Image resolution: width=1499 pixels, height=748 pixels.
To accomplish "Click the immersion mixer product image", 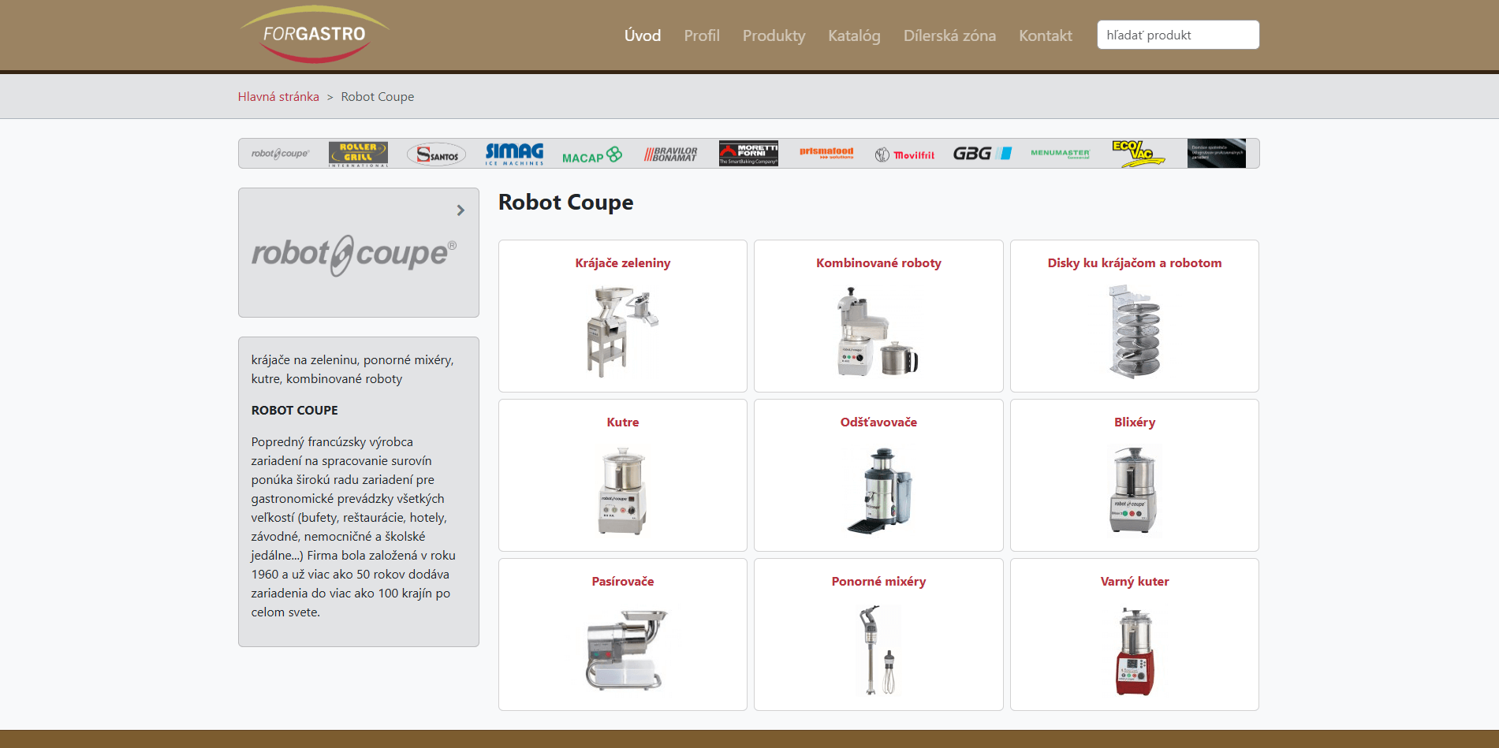I will click(878, 650).
